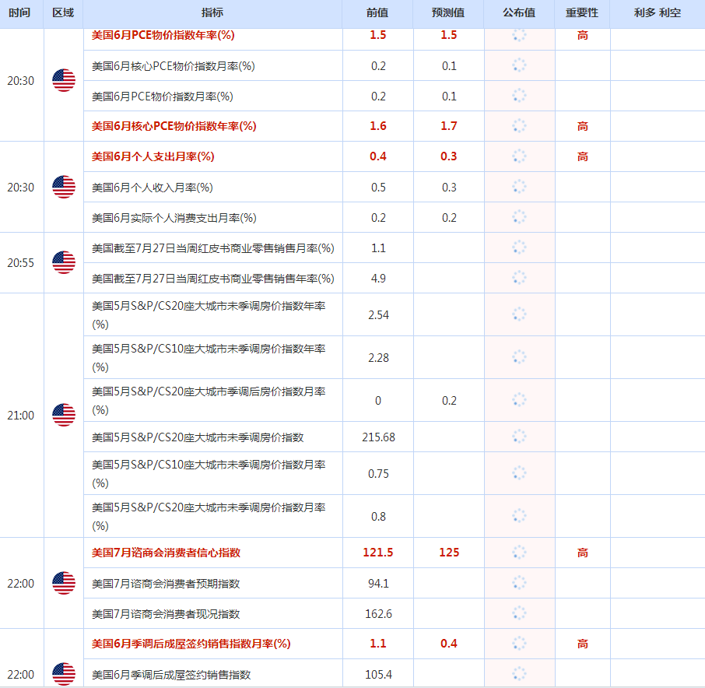
Task: Open 美国7月谘商会消费者现况指数 indicator
Action: [x=166, y=614]
